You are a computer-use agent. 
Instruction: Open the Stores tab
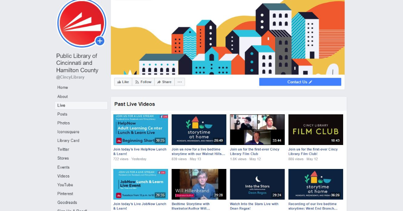63,158
